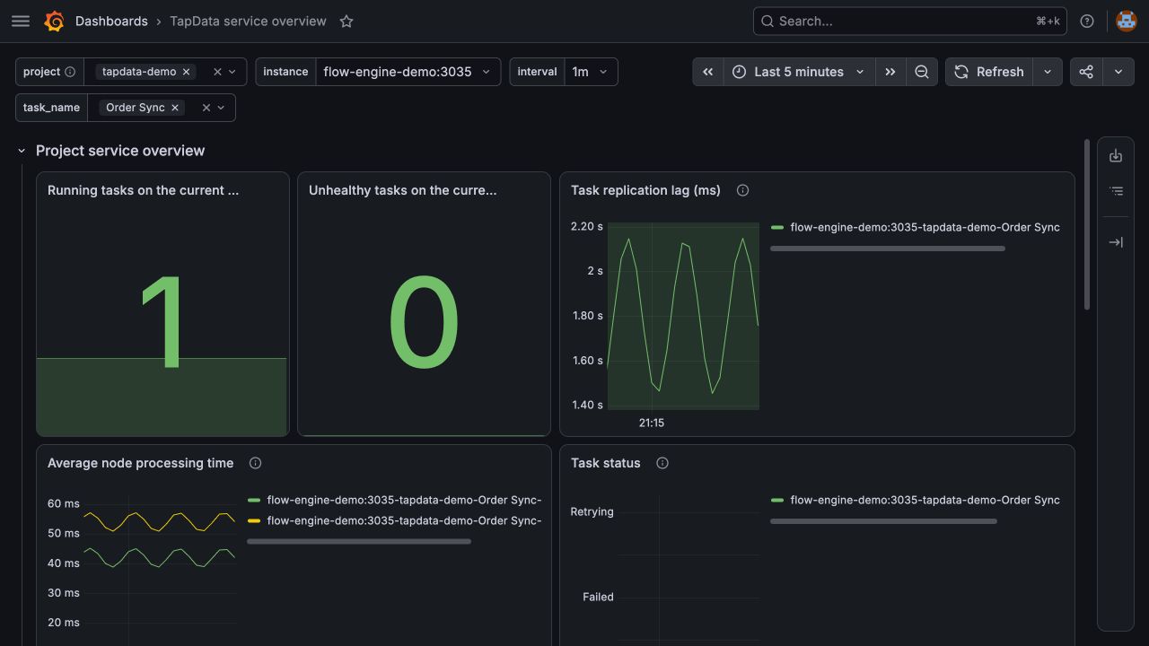The height and width of the screenshot is (646, 1149).
Task: Expand the task_name variable dropdown chevron
Action: [x=221, y=108]
